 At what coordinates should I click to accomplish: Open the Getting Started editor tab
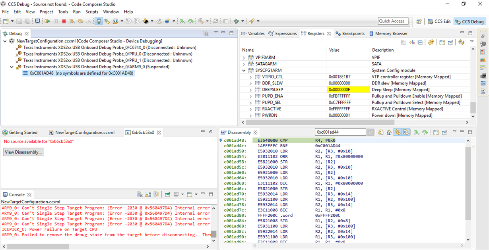(x=20, y=133)
